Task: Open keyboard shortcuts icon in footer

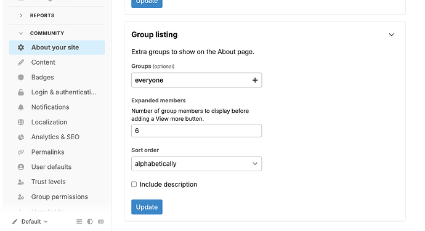Action: click(x=101, y=222)
